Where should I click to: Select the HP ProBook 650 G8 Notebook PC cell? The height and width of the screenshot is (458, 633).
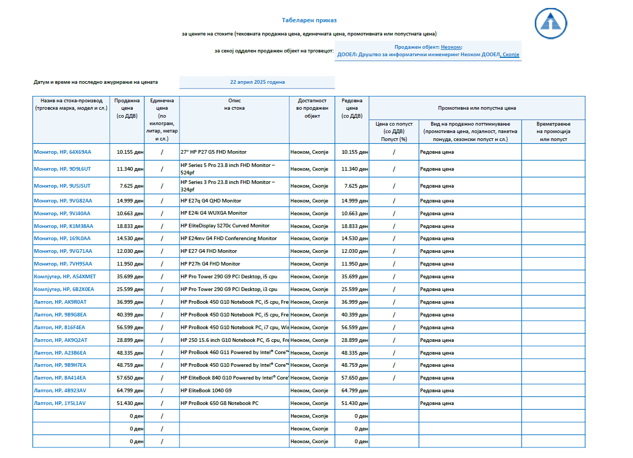point(234,403)
